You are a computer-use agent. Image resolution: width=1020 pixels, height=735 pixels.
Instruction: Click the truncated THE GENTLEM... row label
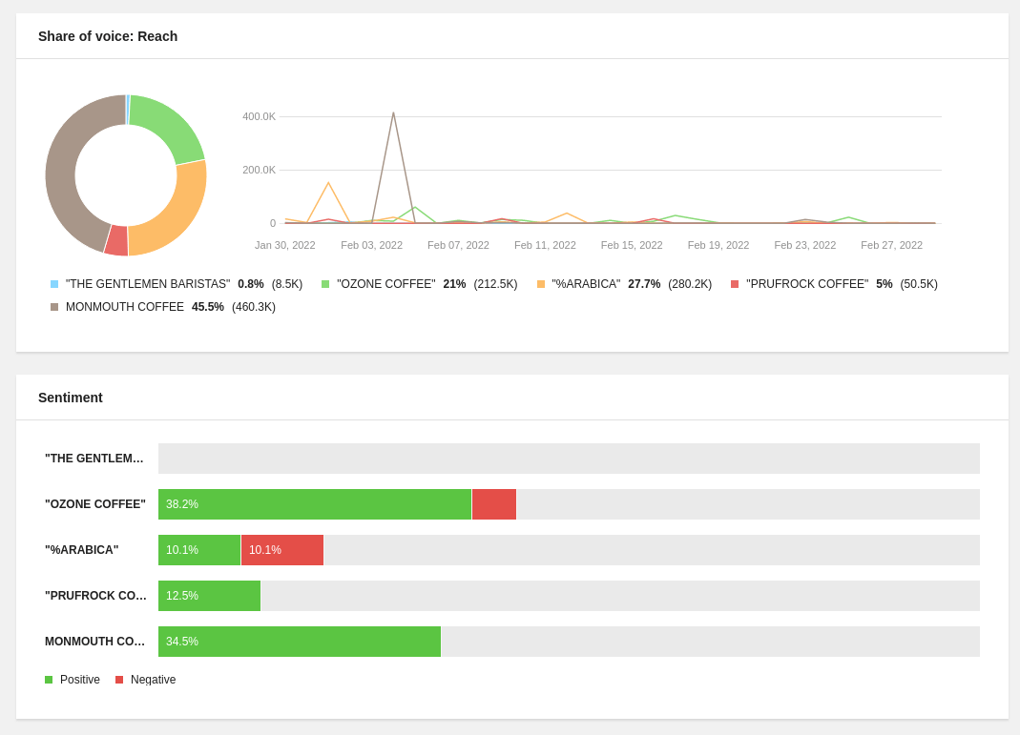pyautogui.click(x=94, y=459)
